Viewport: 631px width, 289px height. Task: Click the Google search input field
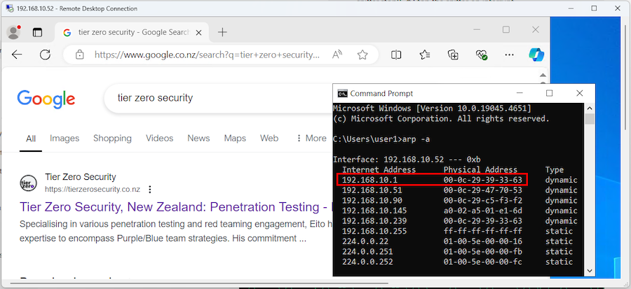[x=210, y=98]
